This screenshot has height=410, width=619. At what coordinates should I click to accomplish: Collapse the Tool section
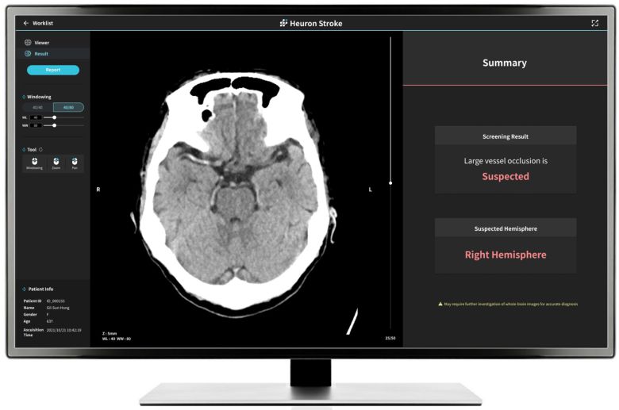coord(24,149)
